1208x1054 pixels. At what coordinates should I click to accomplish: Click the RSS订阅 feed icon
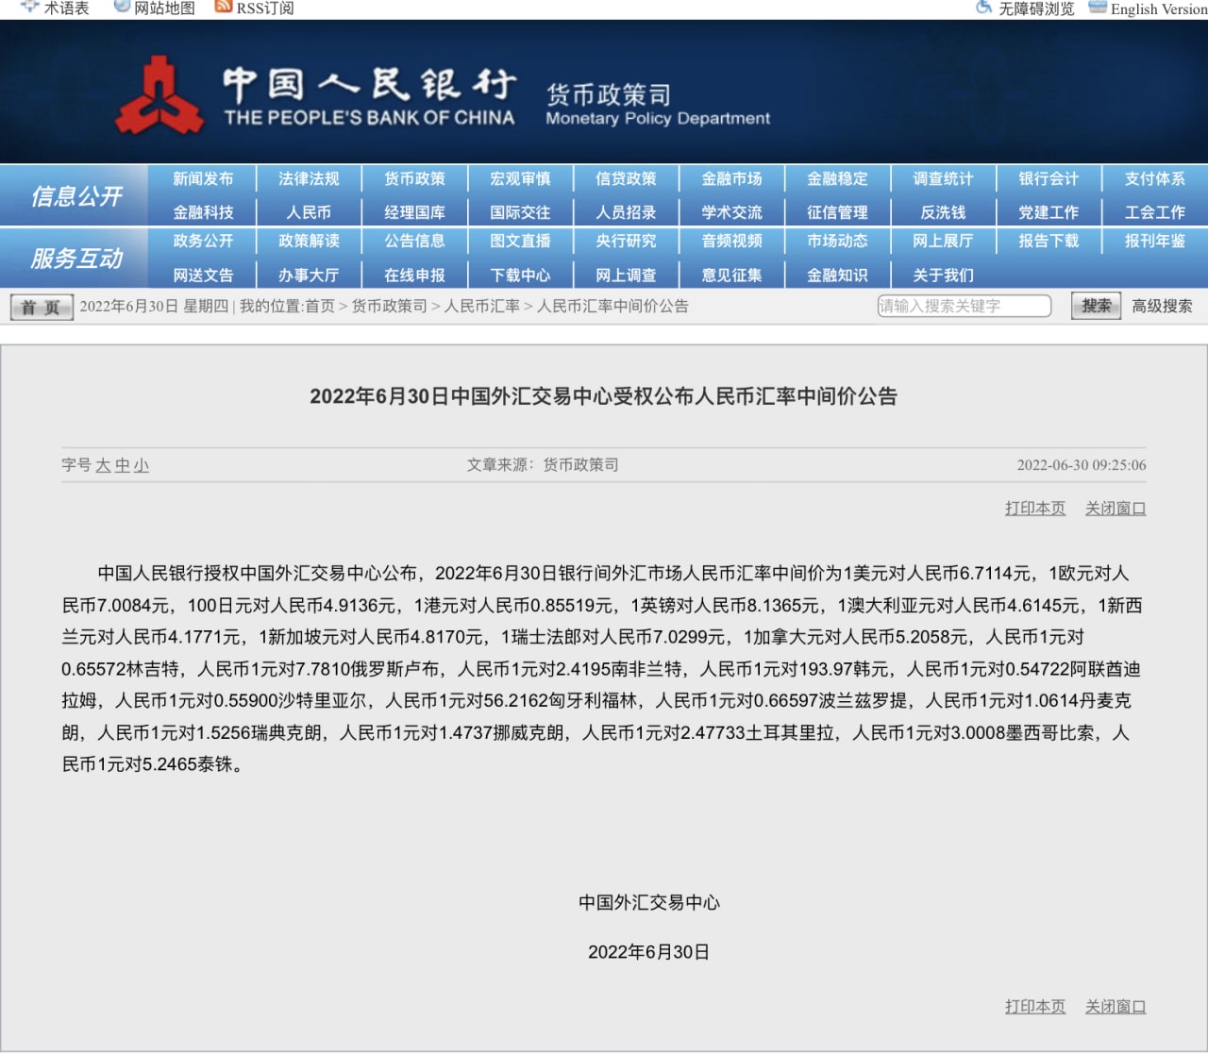(x=224, y=7)
